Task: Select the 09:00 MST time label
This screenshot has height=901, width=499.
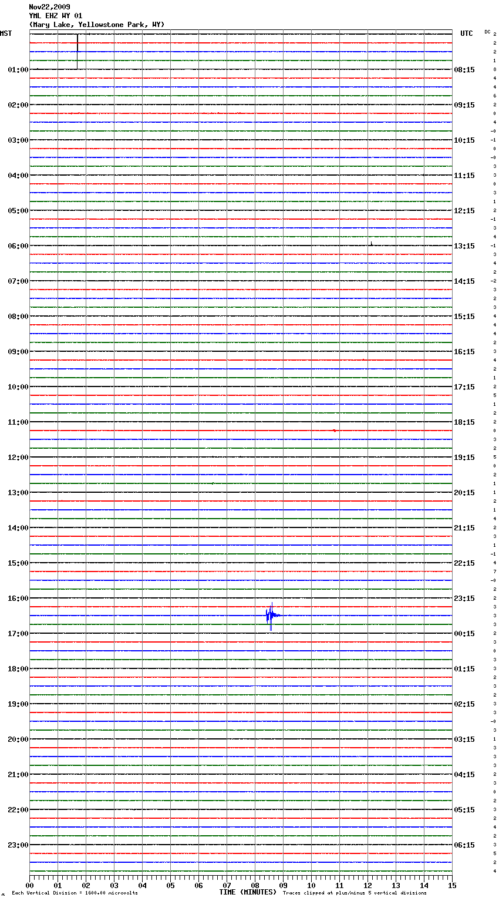Action: click(x=18, y=352)
